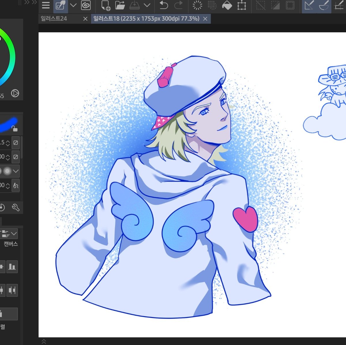The image size is (346, 345).
Task: Select the soft anti-aliasing circle option
Action: click(7, 171)
